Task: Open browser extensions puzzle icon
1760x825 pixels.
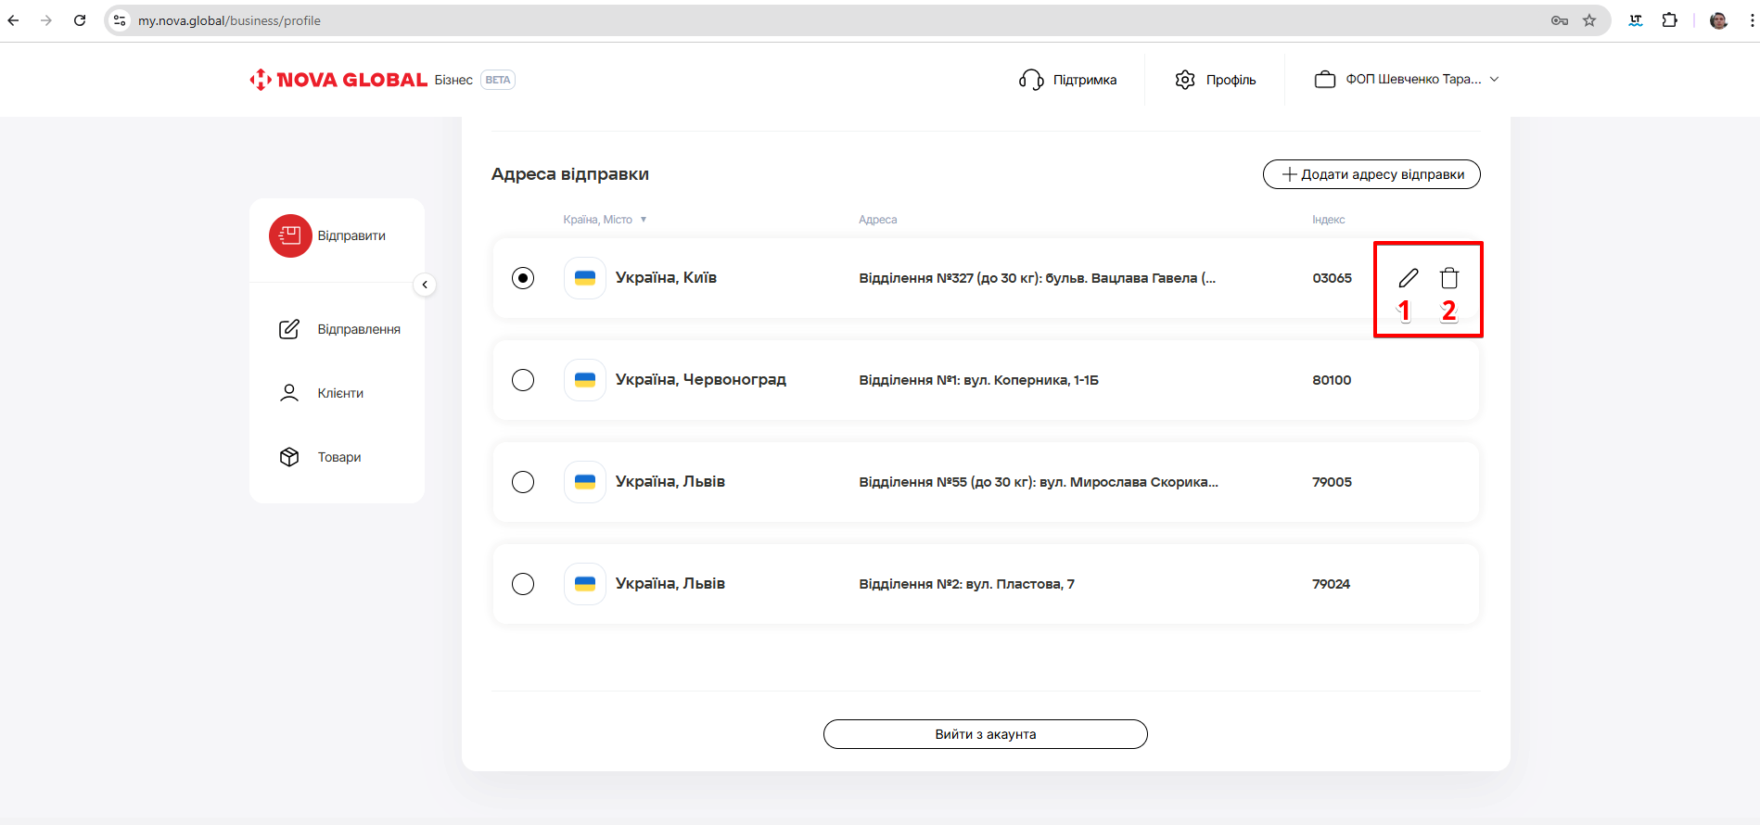Action: click(x=1669, y=20)
